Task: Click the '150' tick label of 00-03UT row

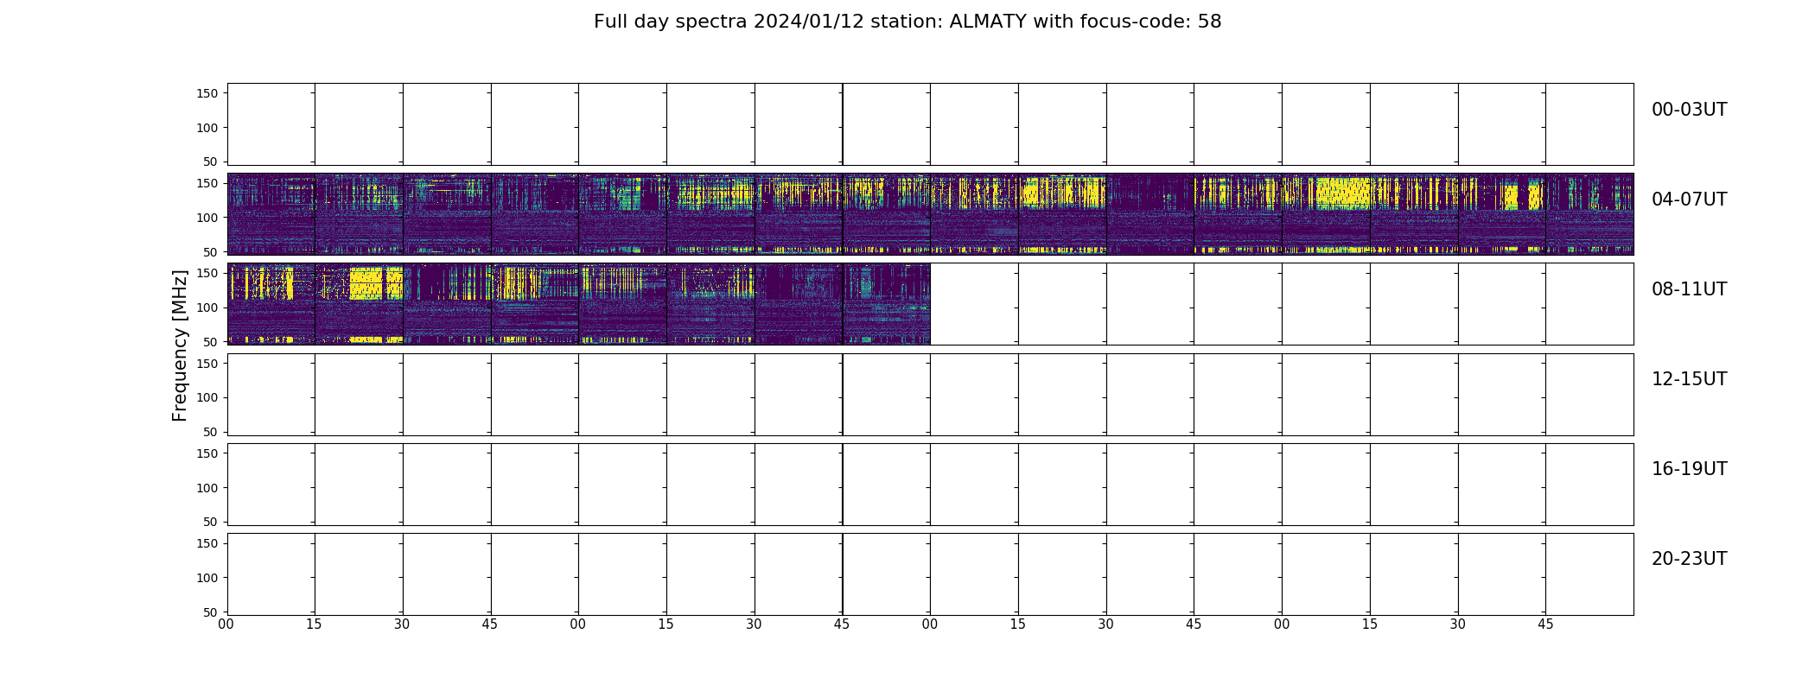Action: click(x=207, y=93)
